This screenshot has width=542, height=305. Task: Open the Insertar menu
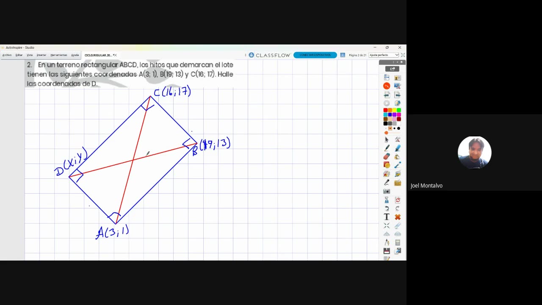41,55
